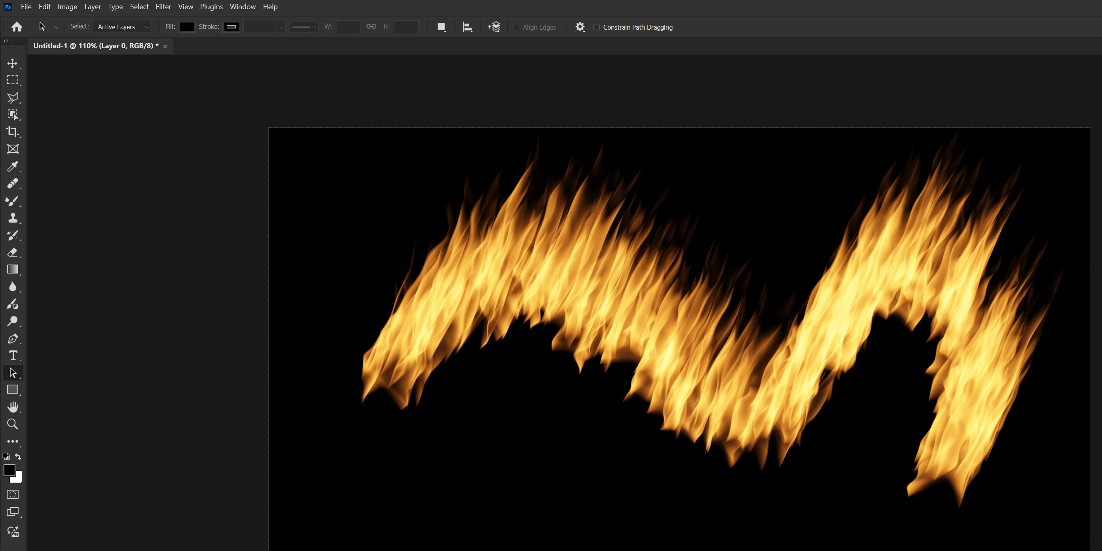Select the Horizontal Type tool
The height and width of the screenshot is (551, 1102).
(13, 356)
